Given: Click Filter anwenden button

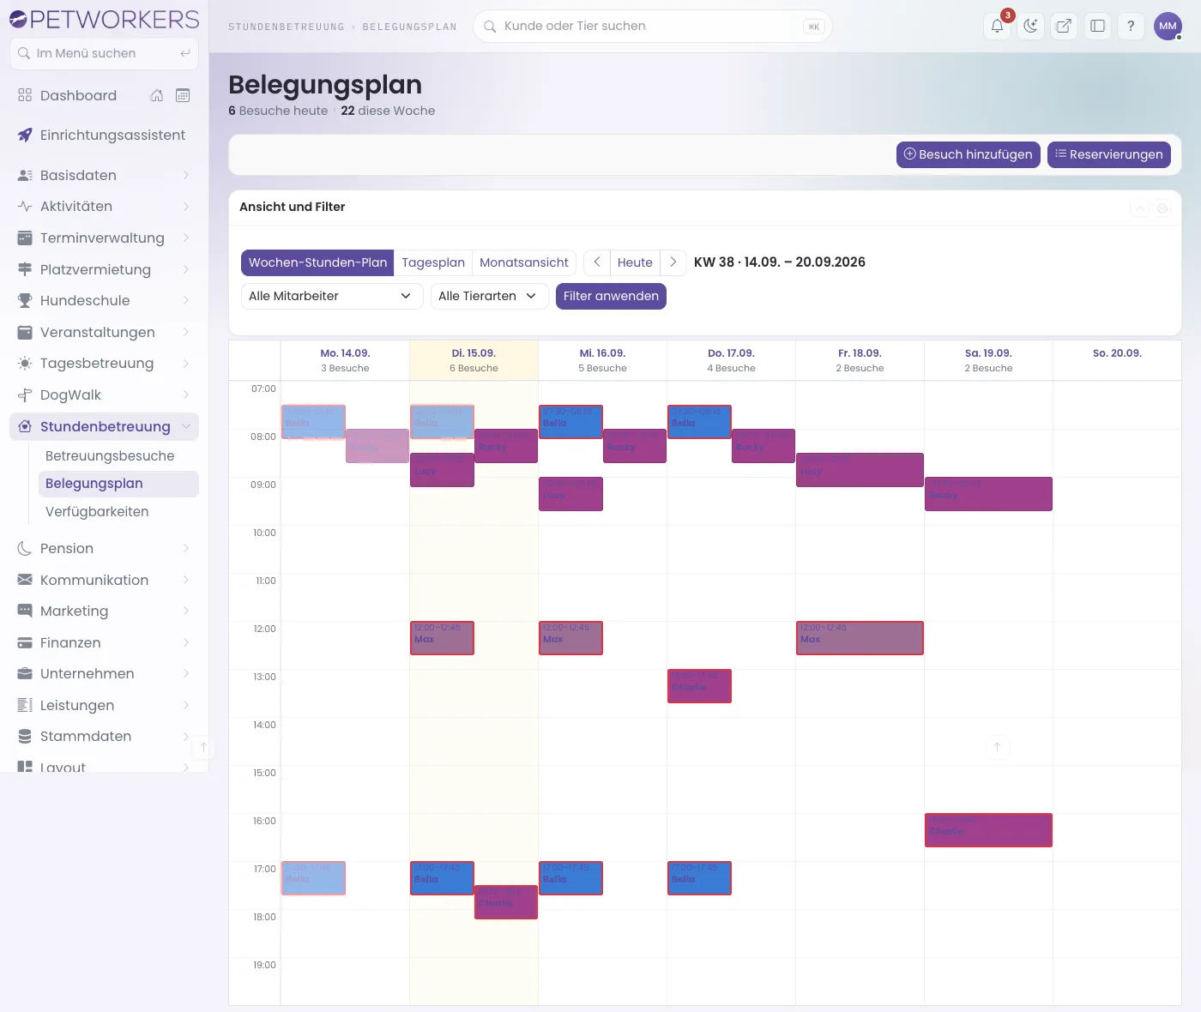Looking at the screenshot, I should click(x=611, y=296).
